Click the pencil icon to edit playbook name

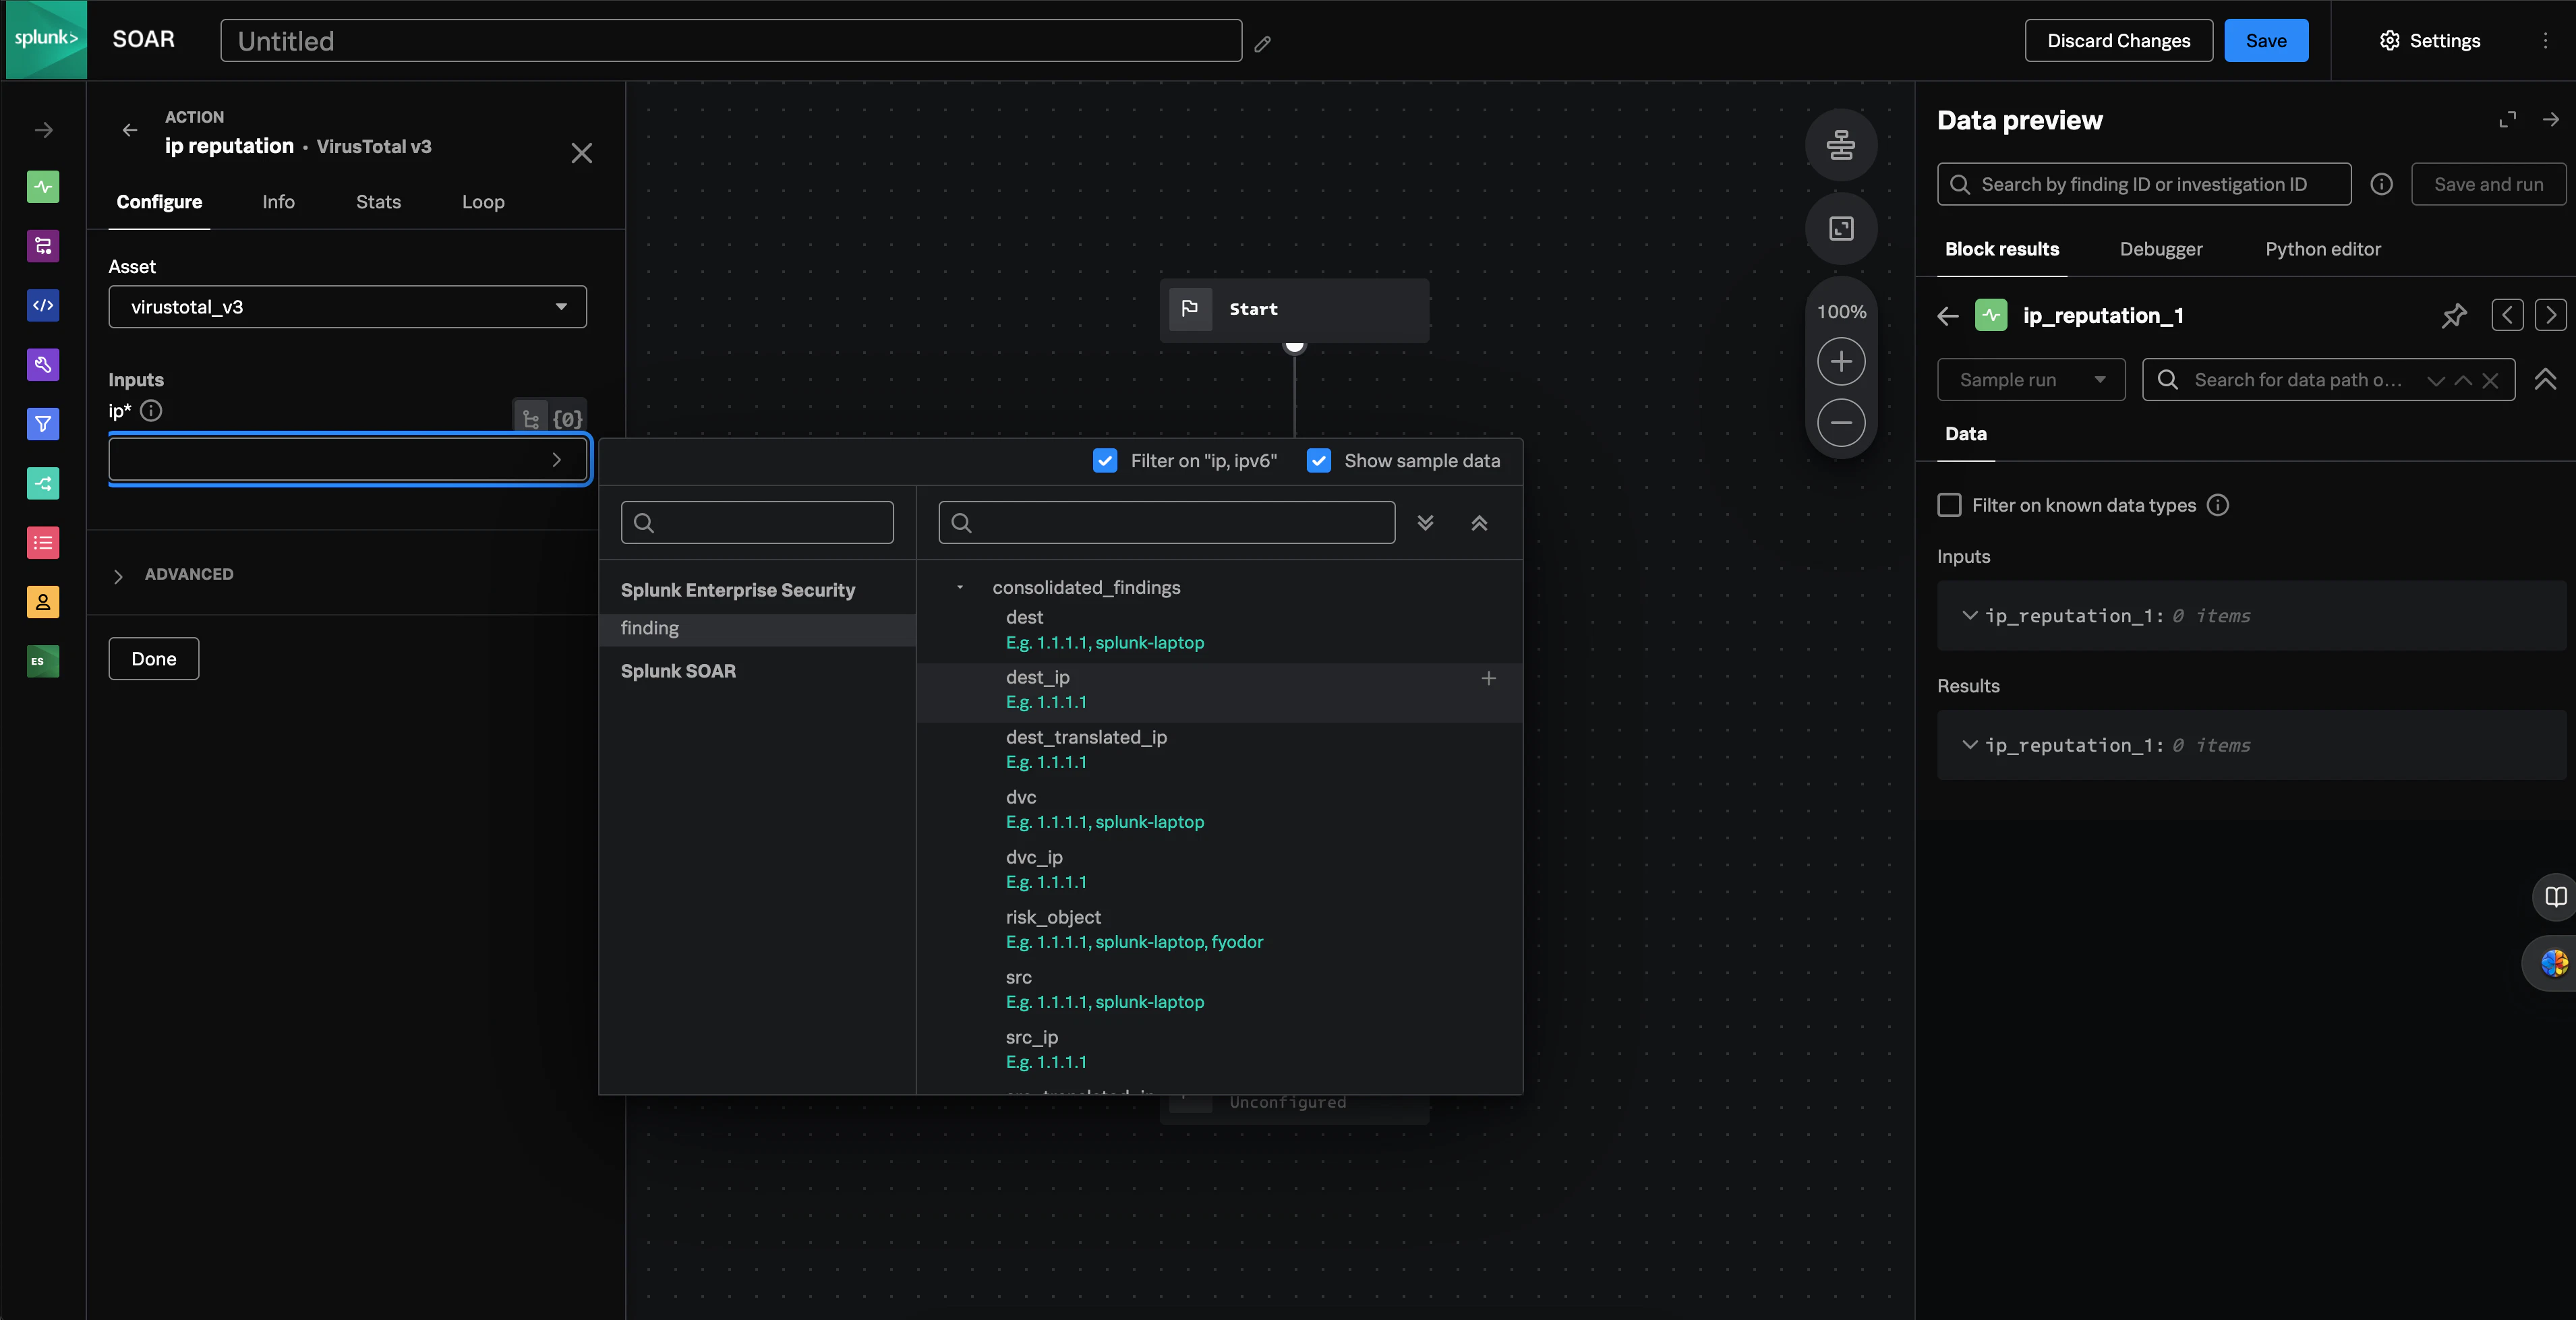pos(1263,43)
